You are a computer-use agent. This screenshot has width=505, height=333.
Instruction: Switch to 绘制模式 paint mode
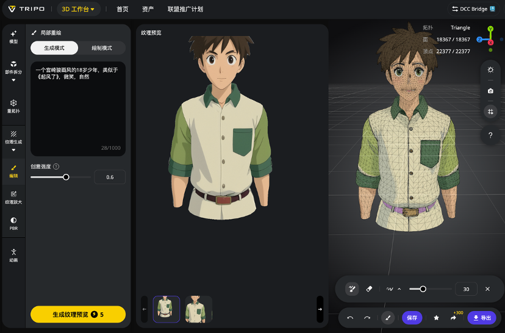(x=101, y=48)
